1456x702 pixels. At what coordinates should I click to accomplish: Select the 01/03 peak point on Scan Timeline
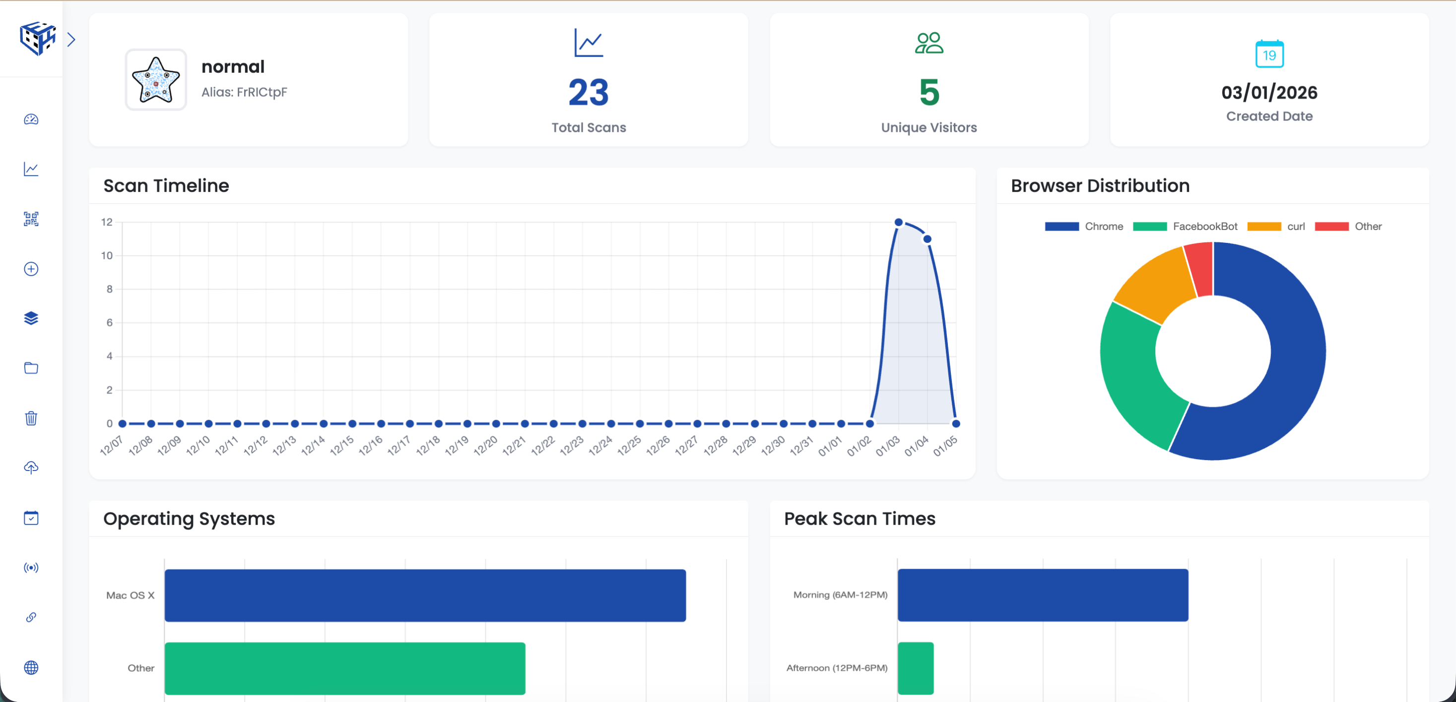(x=898, y=222)
